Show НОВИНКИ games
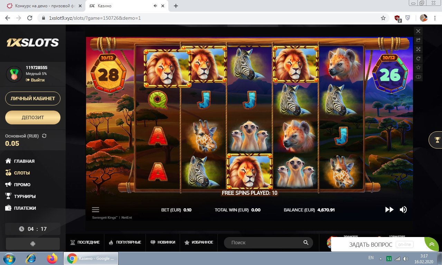 click(162, 242)
